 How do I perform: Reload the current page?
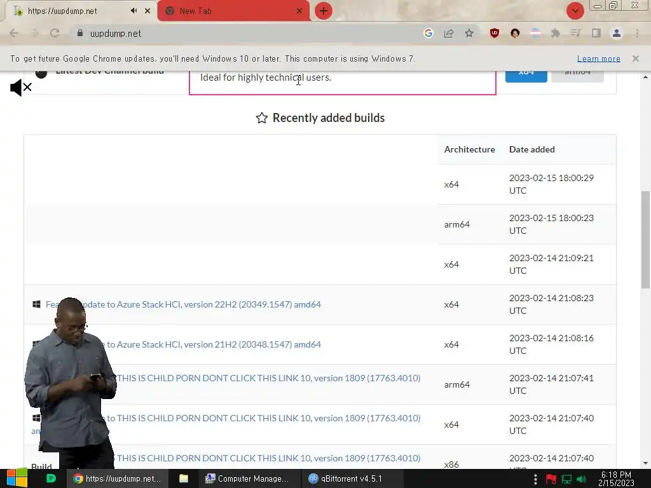coord(55,33)
